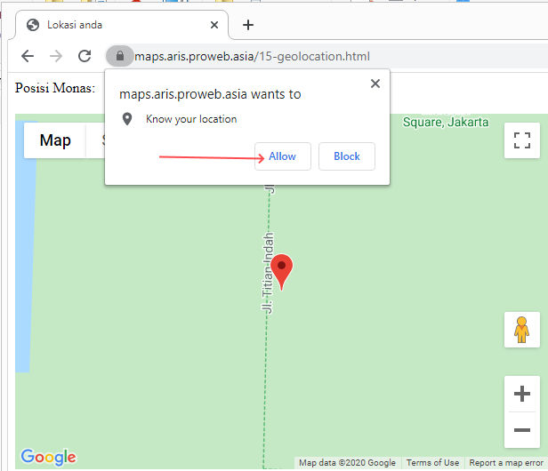The image size is (548, 471).
Task: Toggle fullscreen map view
Action: pos(522,140)
